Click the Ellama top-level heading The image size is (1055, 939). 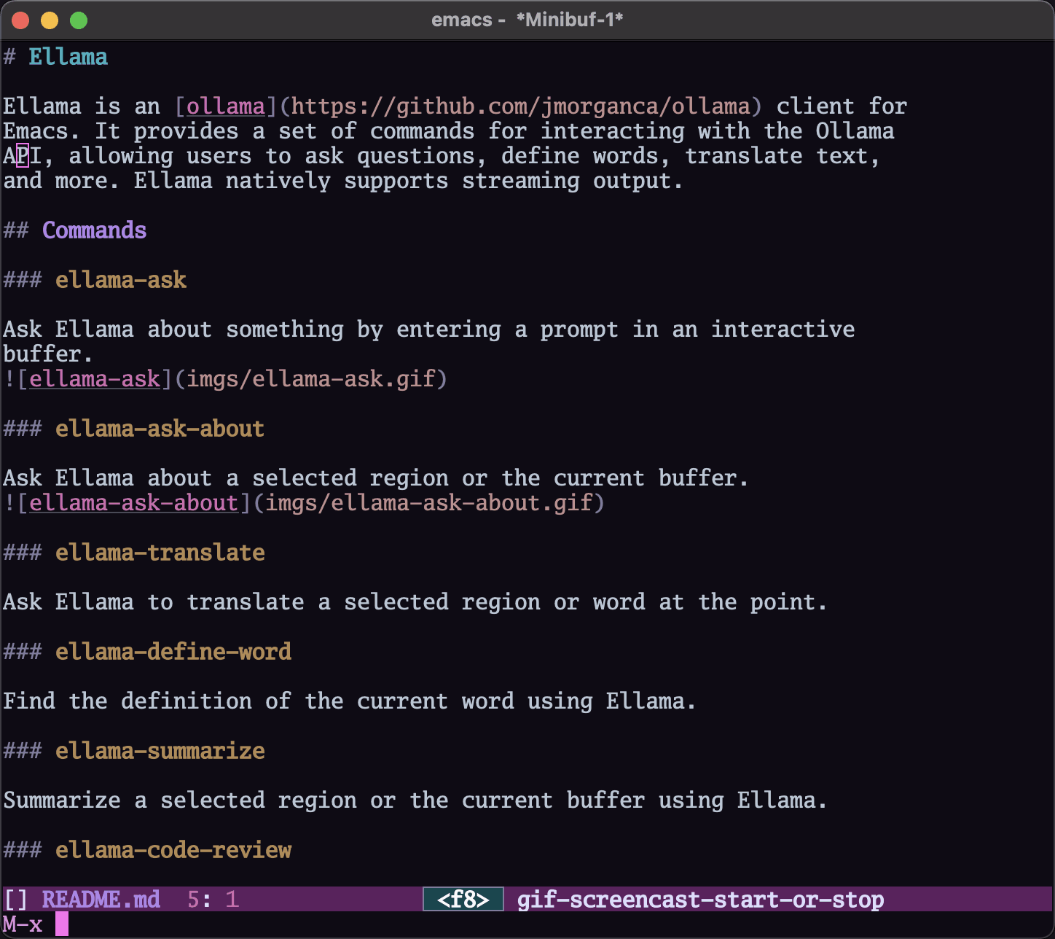68,57
